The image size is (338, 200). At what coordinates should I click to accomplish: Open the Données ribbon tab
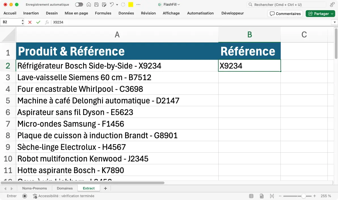tap(126, 13)
